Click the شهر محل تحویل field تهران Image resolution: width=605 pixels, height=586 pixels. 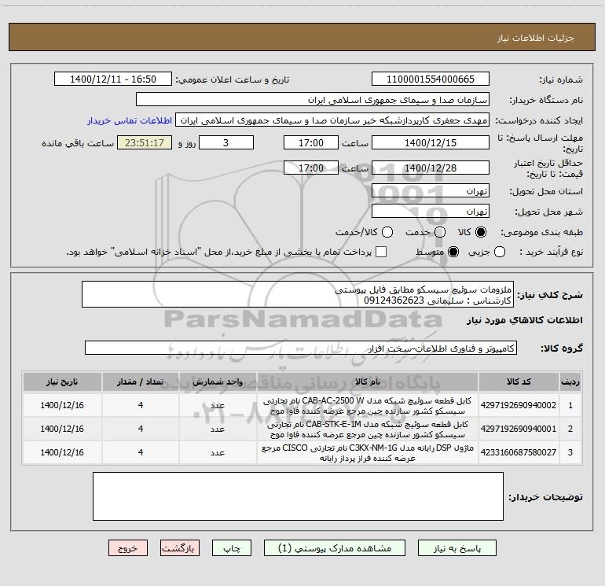click(431, 212)
